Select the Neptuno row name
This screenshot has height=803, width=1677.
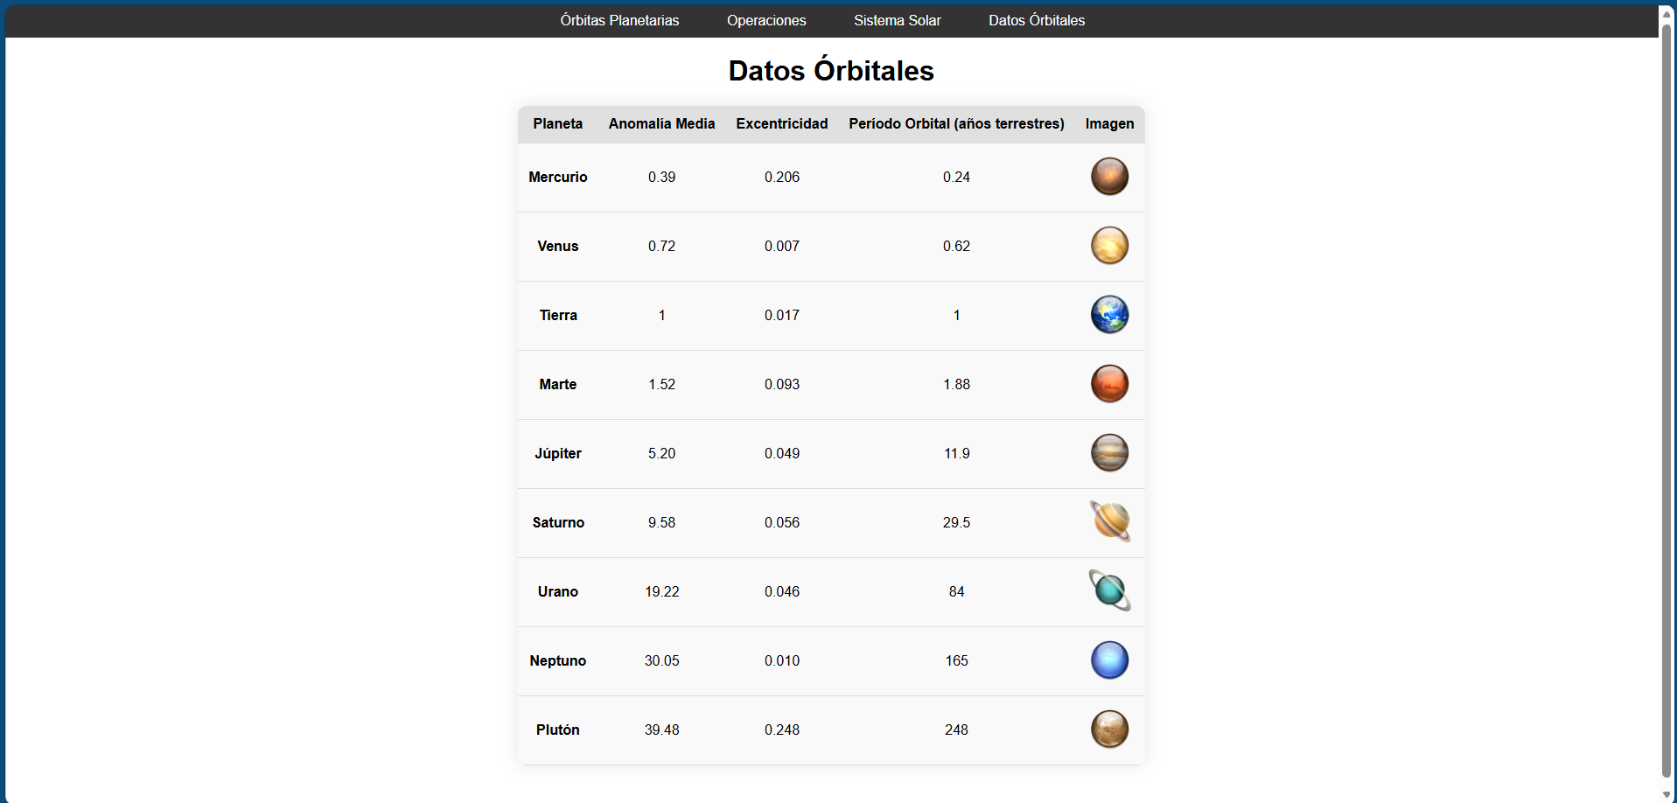coord(558,661)
